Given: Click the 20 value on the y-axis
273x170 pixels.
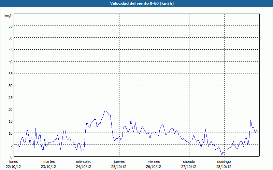Looking at the screenshot, I should tap(10, 109).
